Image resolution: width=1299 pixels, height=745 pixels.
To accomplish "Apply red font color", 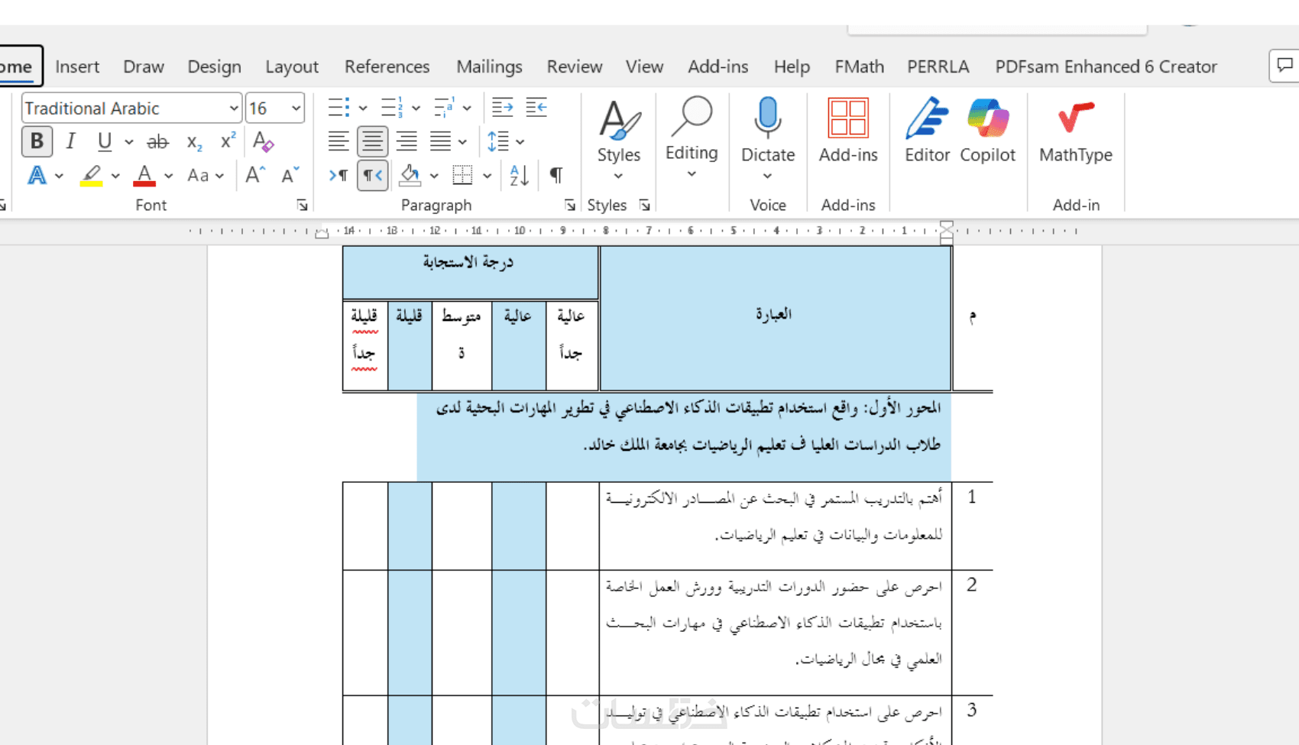I will click(x=144, y=176).
